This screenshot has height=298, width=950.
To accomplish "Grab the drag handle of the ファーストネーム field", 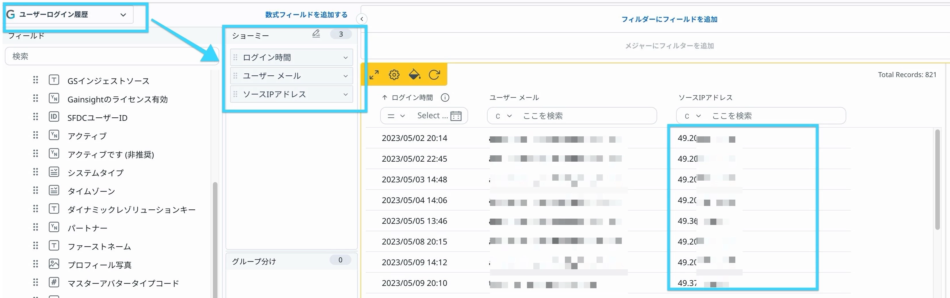I will [x=35, y=246].
